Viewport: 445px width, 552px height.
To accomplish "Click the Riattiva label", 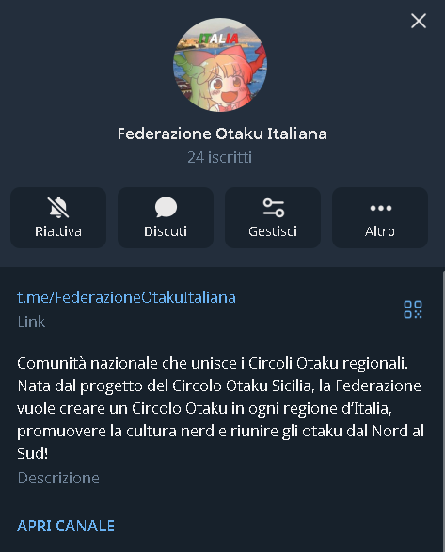I will 58,231.
